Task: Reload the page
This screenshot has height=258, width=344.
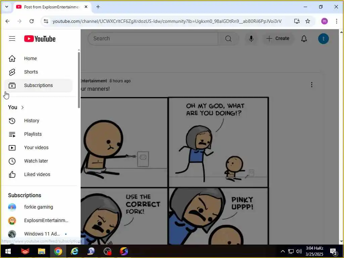Action: click(x=32, y=21)
